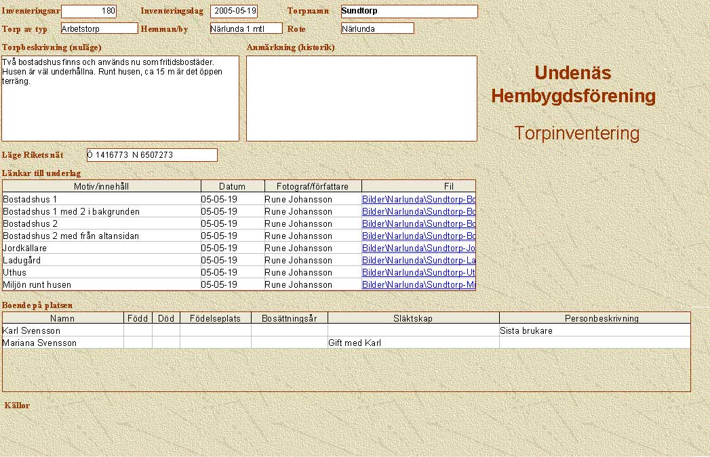Screen dimensions: 710x457
Task: Click the Släktskap cell reading Gift med Karl
Action: (413, 343)
